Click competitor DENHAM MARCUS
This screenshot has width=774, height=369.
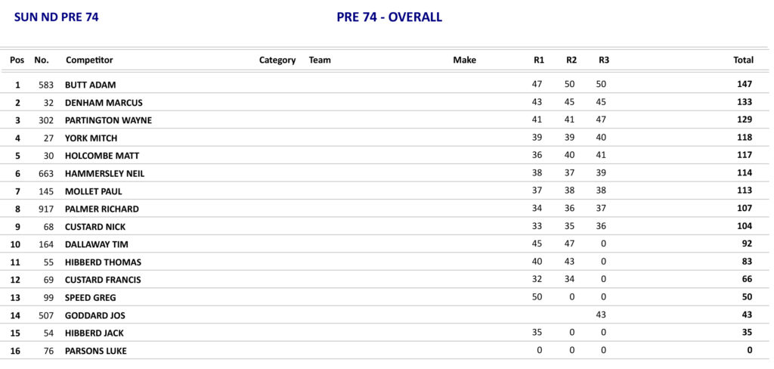(x=104, y=103)
